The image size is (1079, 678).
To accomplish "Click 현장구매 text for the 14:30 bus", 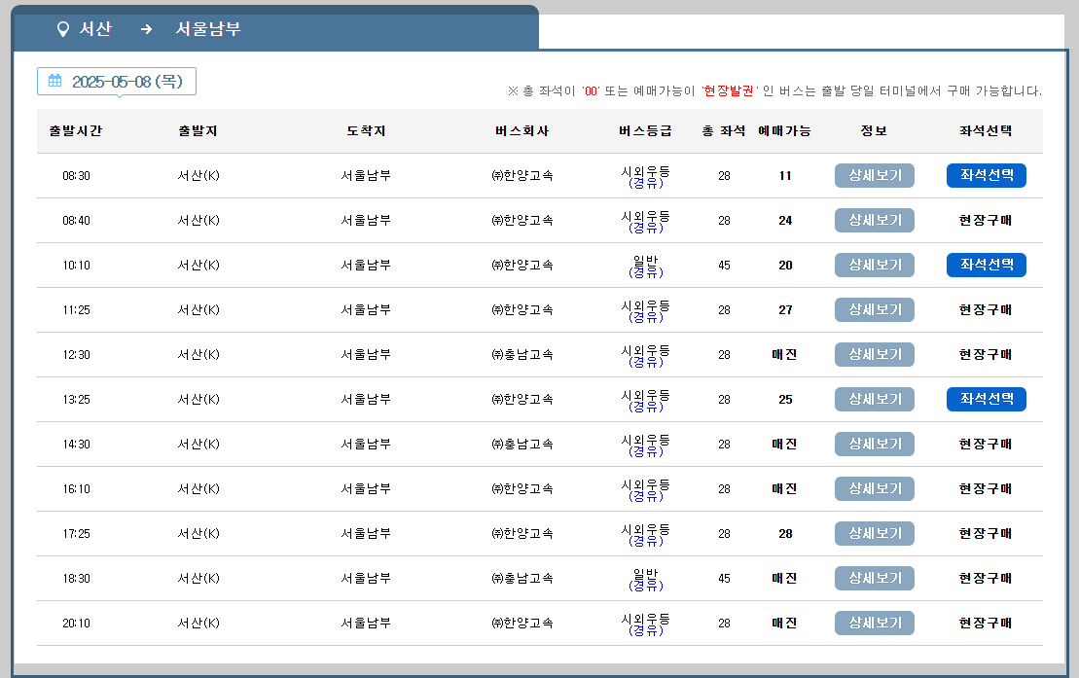I will click(x=986, y=444).
